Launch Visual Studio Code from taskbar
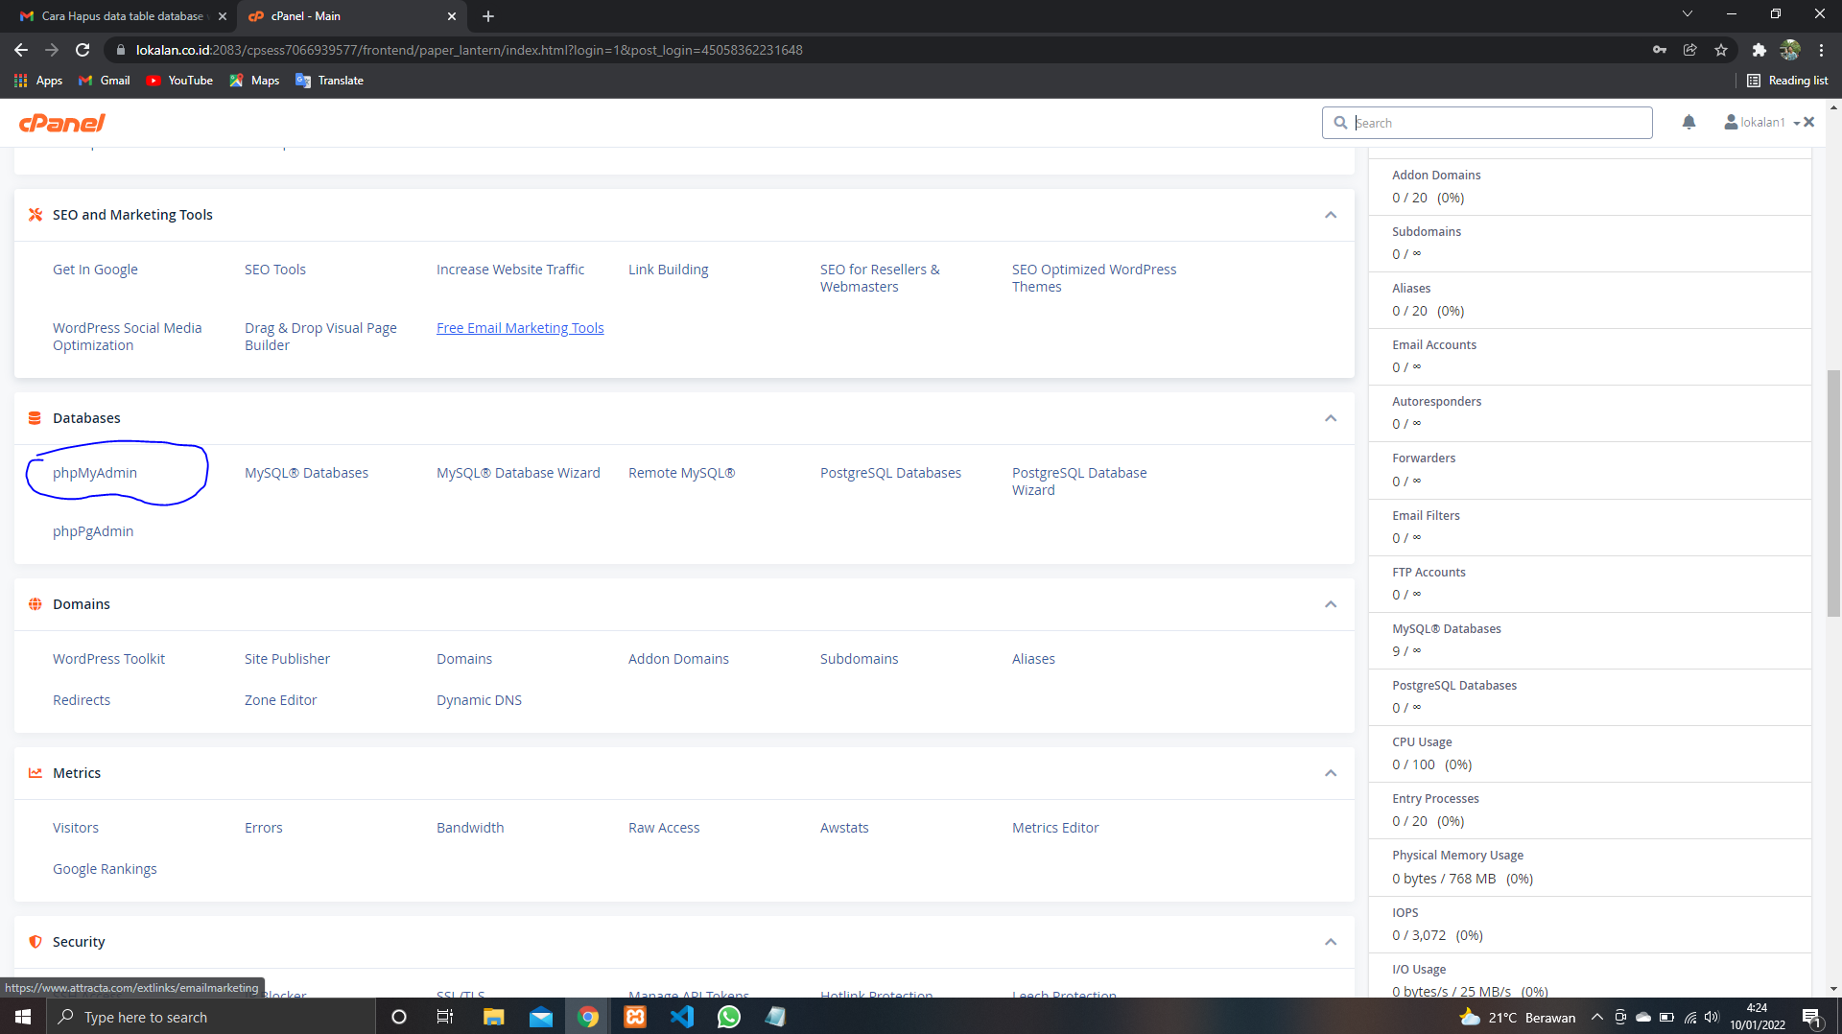Viewport: 1842px width, 1034px height. (x=682, y=1017)
